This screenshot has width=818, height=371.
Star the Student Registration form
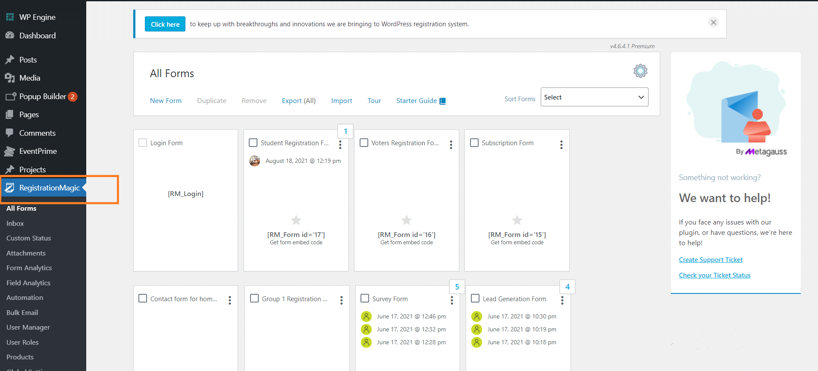[x=296, y=220]
